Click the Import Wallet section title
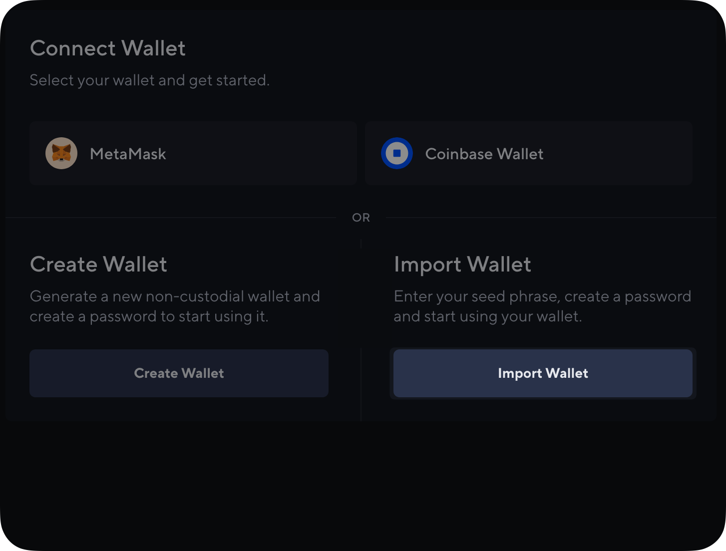Image resolution: width=726 pixels, height=551 pixels. click(463, 265)
